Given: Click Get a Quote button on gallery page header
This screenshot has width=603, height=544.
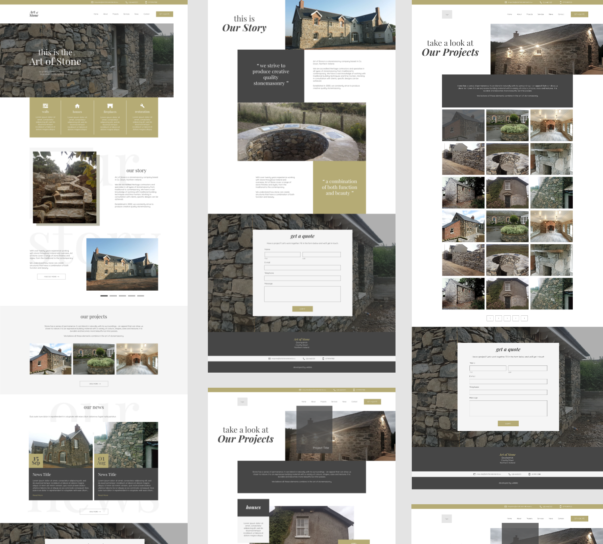Looking at the screenshot, I should [580, 14].
